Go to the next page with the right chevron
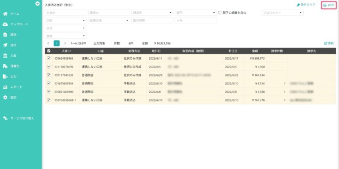Image resolution: width=339 pixels, height=169 pixels. coord(65,43)
